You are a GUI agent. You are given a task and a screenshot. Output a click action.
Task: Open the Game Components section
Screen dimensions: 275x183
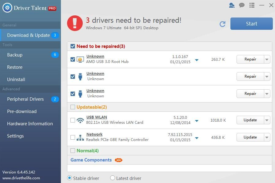(91, 160)
